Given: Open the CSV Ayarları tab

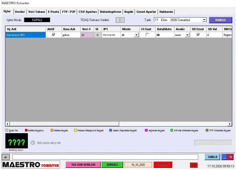Looking at the screenshot, I should (x=88, y=12).
